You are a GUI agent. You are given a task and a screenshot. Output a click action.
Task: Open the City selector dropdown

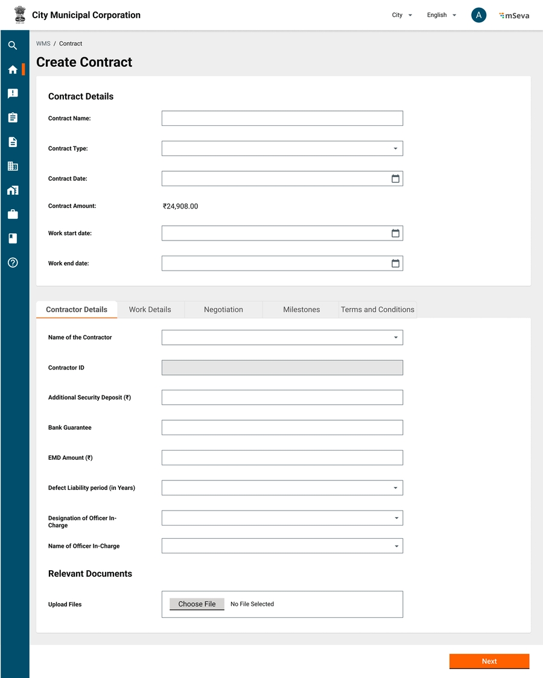point(402,16)
